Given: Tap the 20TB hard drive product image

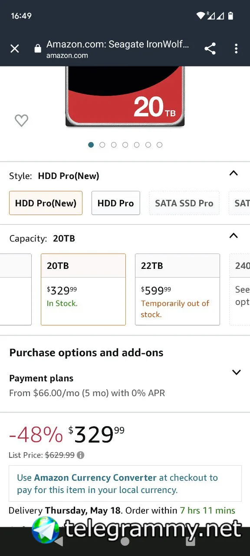Looking at the screenshot, I should click(125, 96).
